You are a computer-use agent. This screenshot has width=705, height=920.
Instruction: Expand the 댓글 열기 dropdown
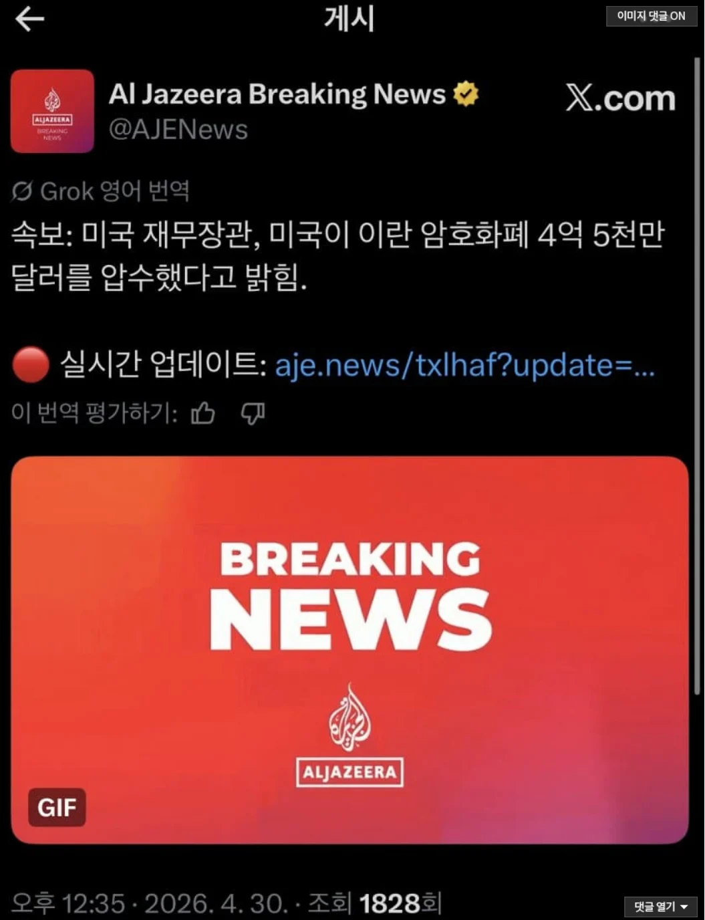click(660, 907)
